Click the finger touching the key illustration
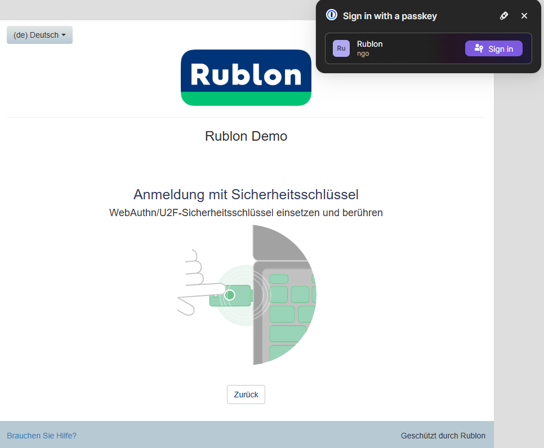The width and height of the screenshot is (544, 448). [x=197, y=287]
